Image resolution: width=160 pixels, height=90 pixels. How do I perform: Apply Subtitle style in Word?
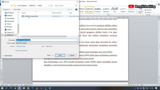pos(123,10)
